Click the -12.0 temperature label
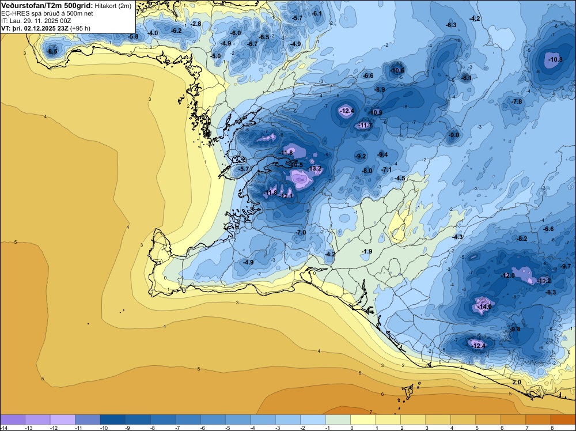576x431 pixels. coord(507,275)
